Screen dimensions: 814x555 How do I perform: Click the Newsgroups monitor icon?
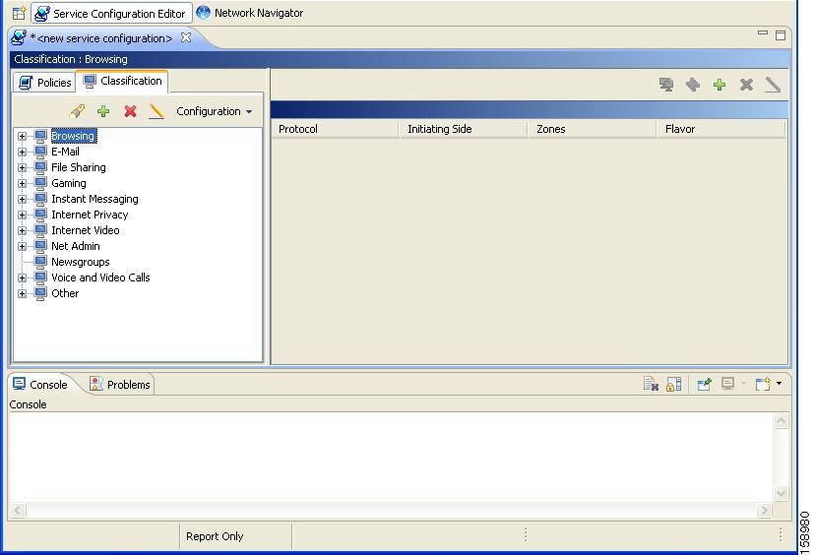[x=40, y=261]
